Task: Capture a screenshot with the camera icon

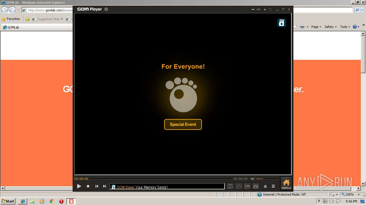Action: tap(256, 186)
